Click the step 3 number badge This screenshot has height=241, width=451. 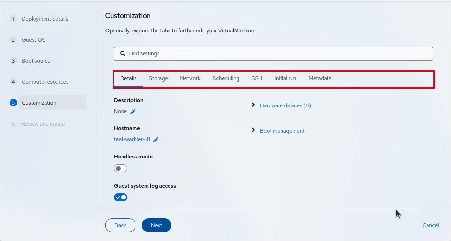(x=13, y=61)
